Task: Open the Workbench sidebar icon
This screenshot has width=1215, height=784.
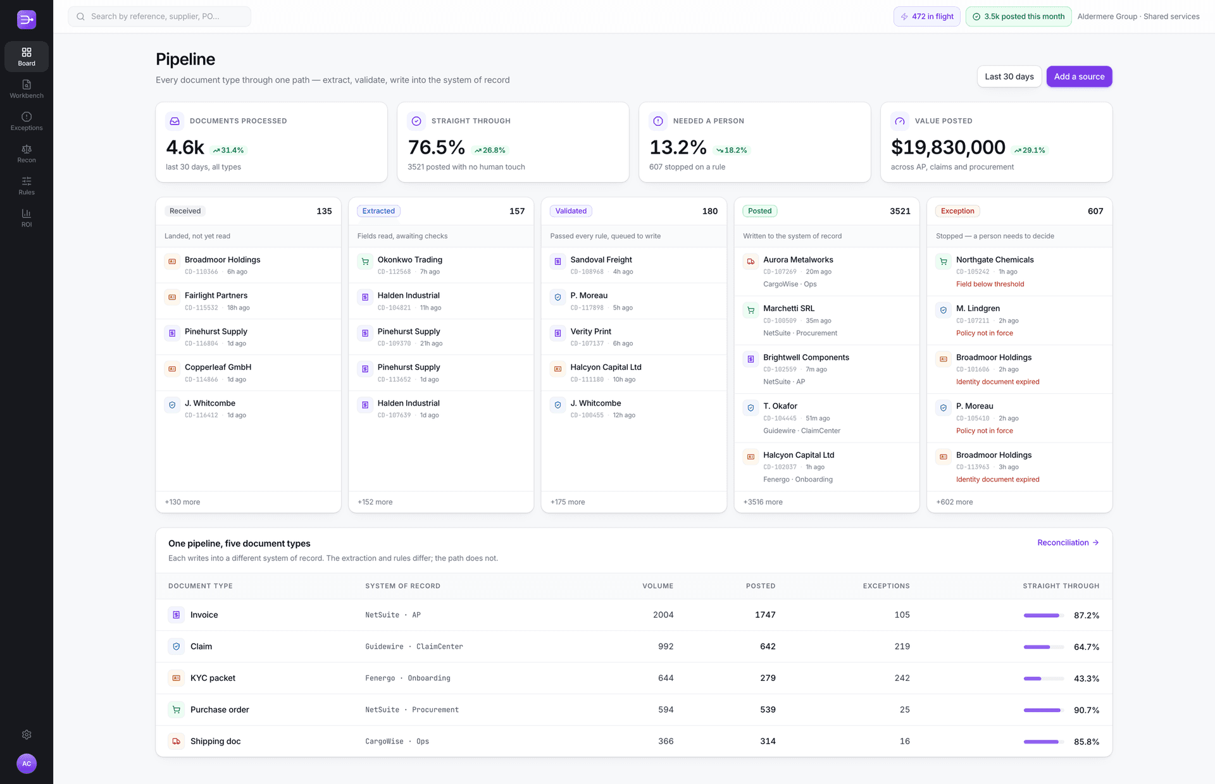Action: click(27, 89)
